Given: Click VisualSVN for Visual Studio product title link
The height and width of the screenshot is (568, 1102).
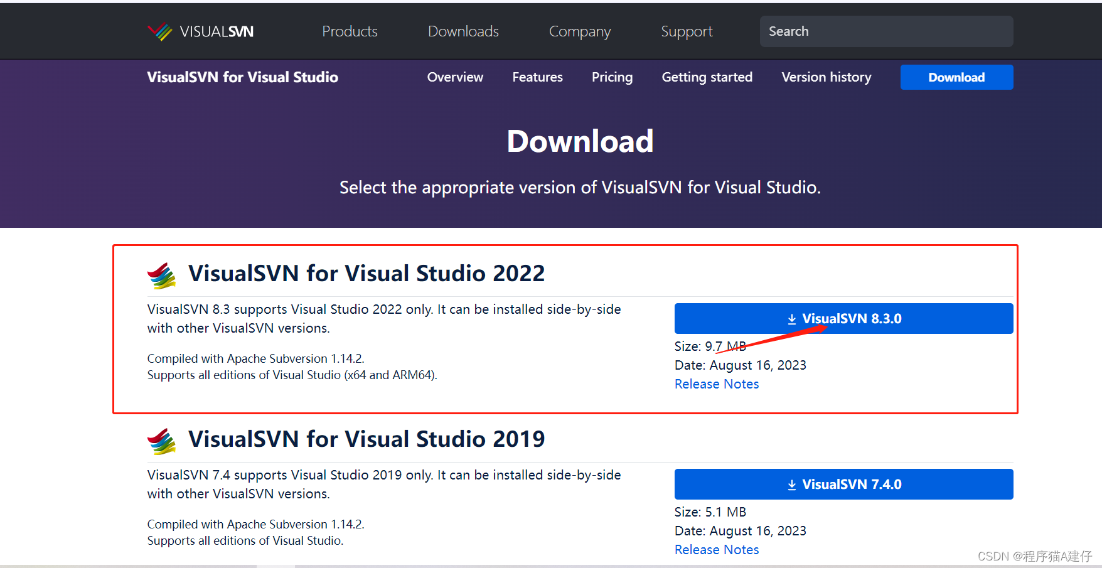Looking at the screenshot, I should [242, 77].
